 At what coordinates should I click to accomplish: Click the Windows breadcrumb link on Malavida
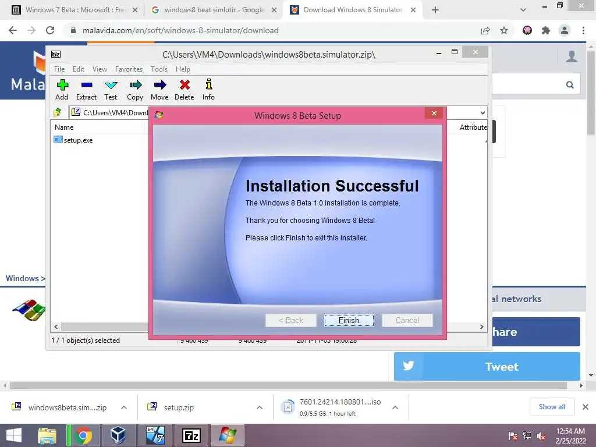click(23, 278)
